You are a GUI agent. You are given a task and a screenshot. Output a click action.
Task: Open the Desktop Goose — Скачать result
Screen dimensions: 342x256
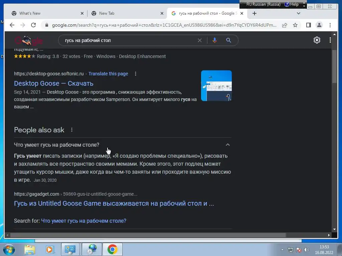tap(54, 83)
